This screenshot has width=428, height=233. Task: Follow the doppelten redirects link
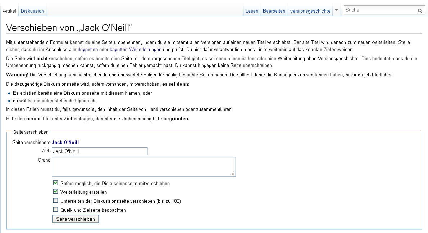tap(88, 49)
